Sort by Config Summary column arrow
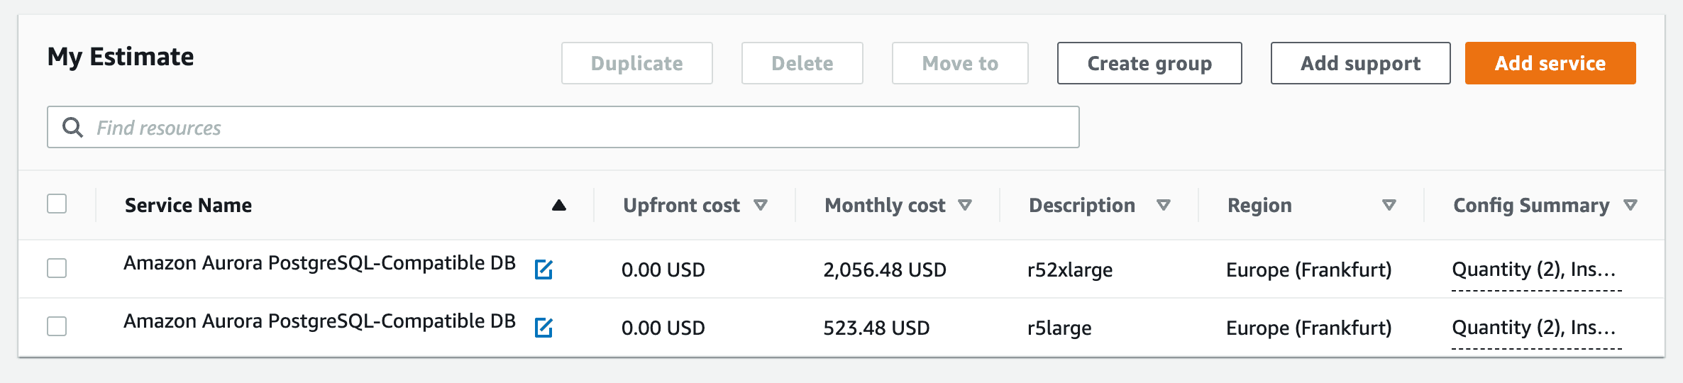 coord(1630,205)
